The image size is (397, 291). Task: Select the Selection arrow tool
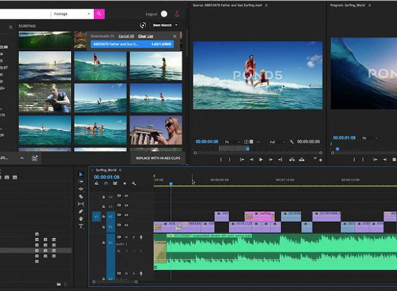coord(81,175)
